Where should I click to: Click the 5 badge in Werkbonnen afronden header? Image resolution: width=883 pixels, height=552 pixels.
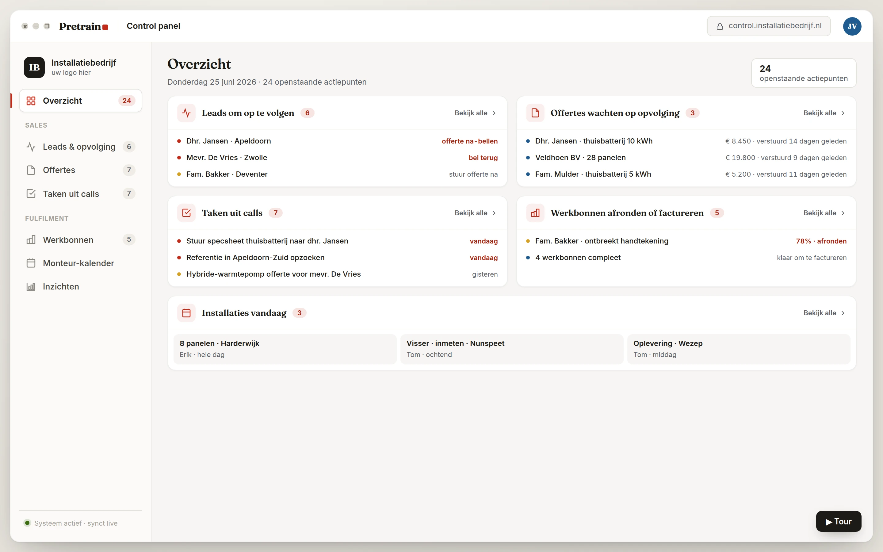[x=717, y=213]
